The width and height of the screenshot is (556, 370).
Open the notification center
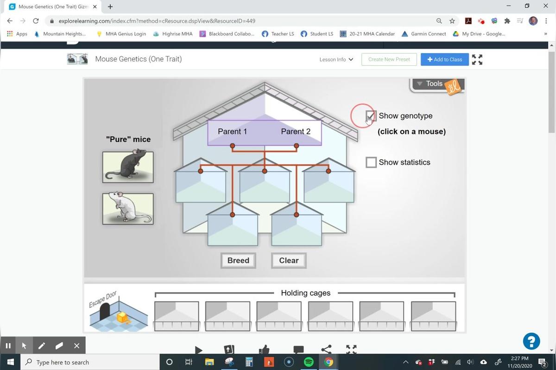pyautogui.click(x=543, y=362)
